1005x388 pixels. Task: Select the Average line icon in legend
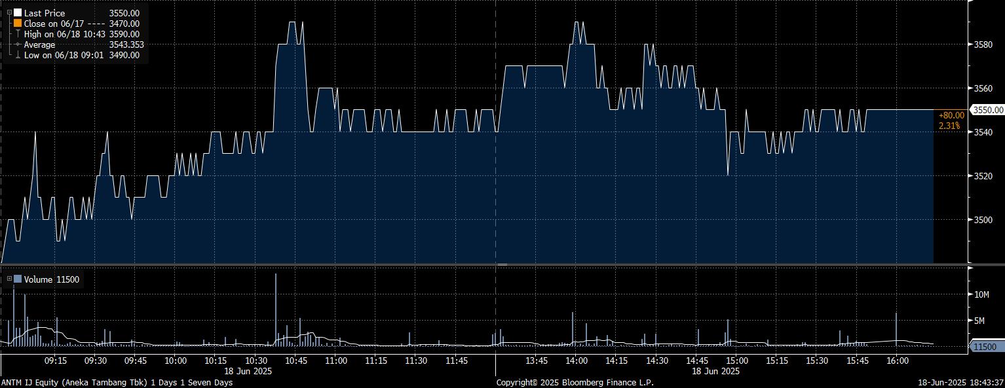tap(18, 44)
